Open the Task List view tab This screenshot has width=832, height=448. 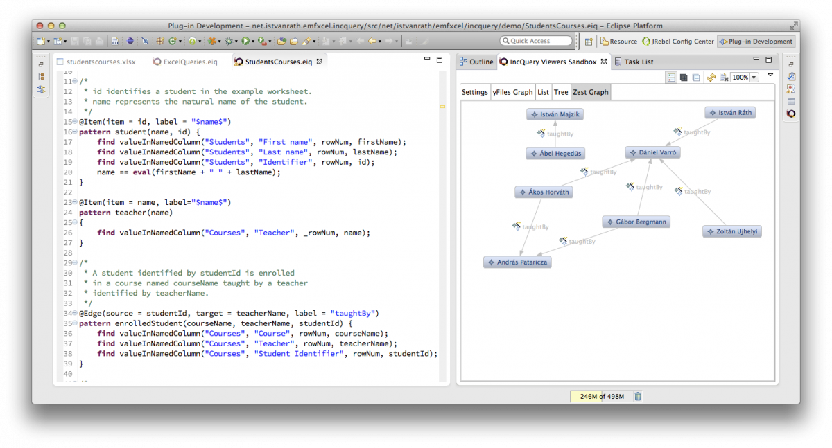[634, 62]
